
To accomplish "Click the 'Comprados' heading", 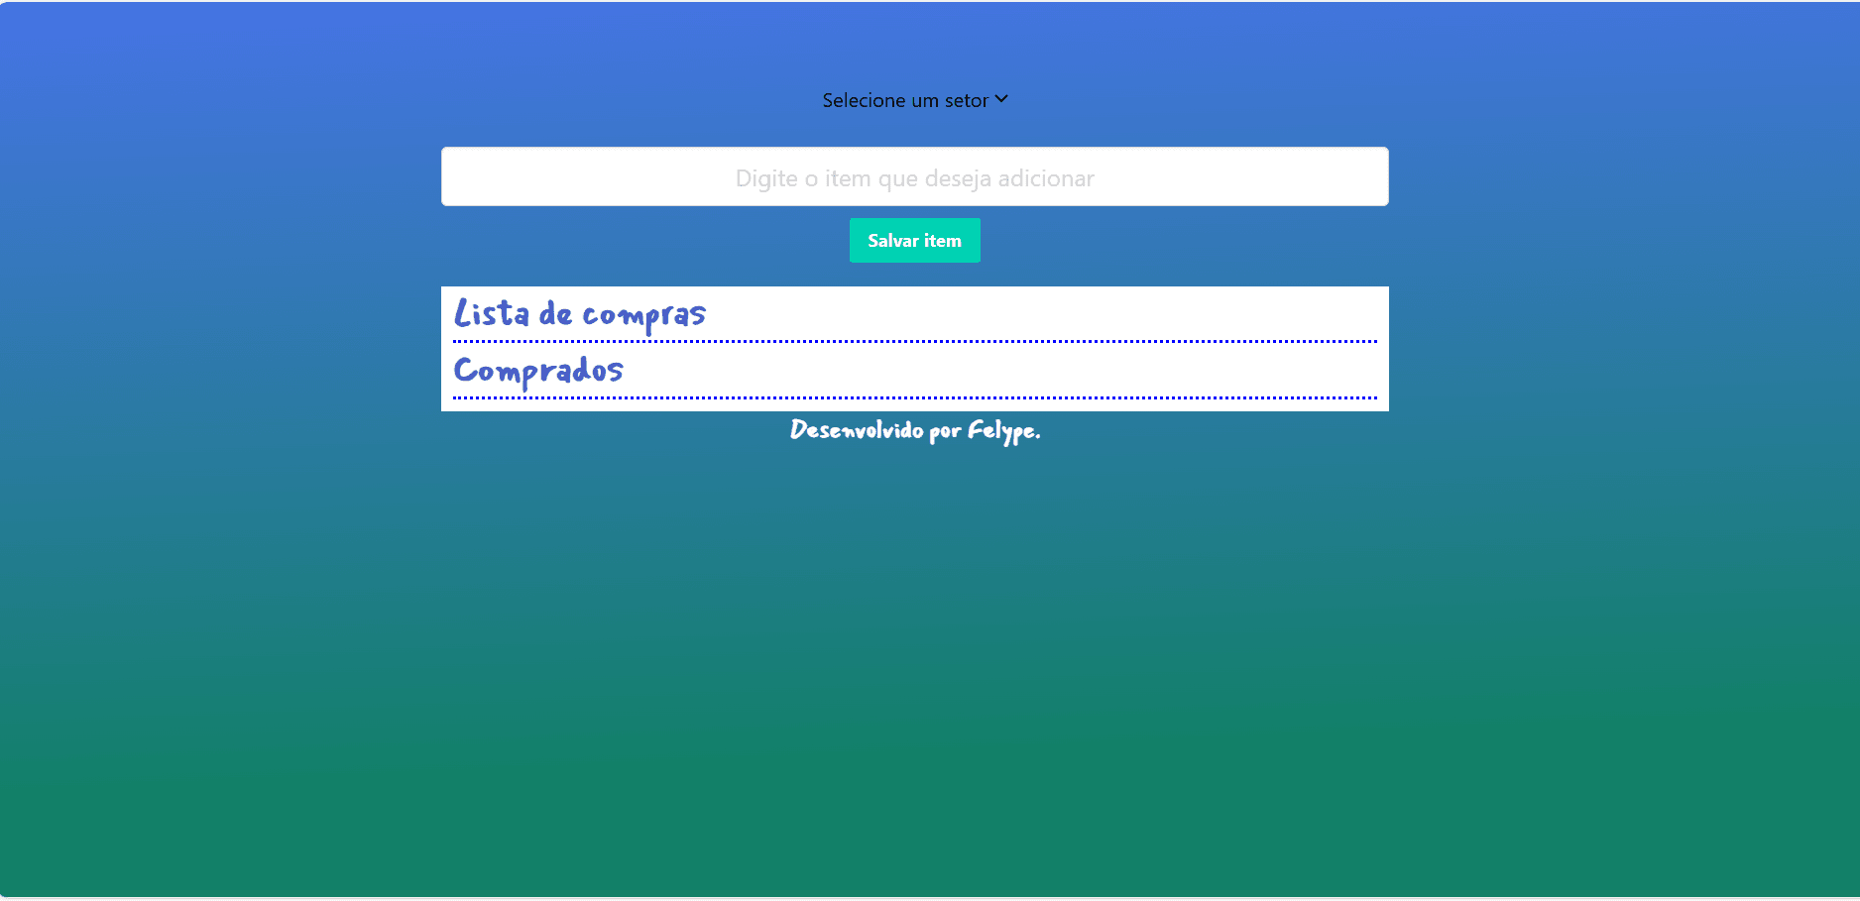I will (x=538, y=372).
